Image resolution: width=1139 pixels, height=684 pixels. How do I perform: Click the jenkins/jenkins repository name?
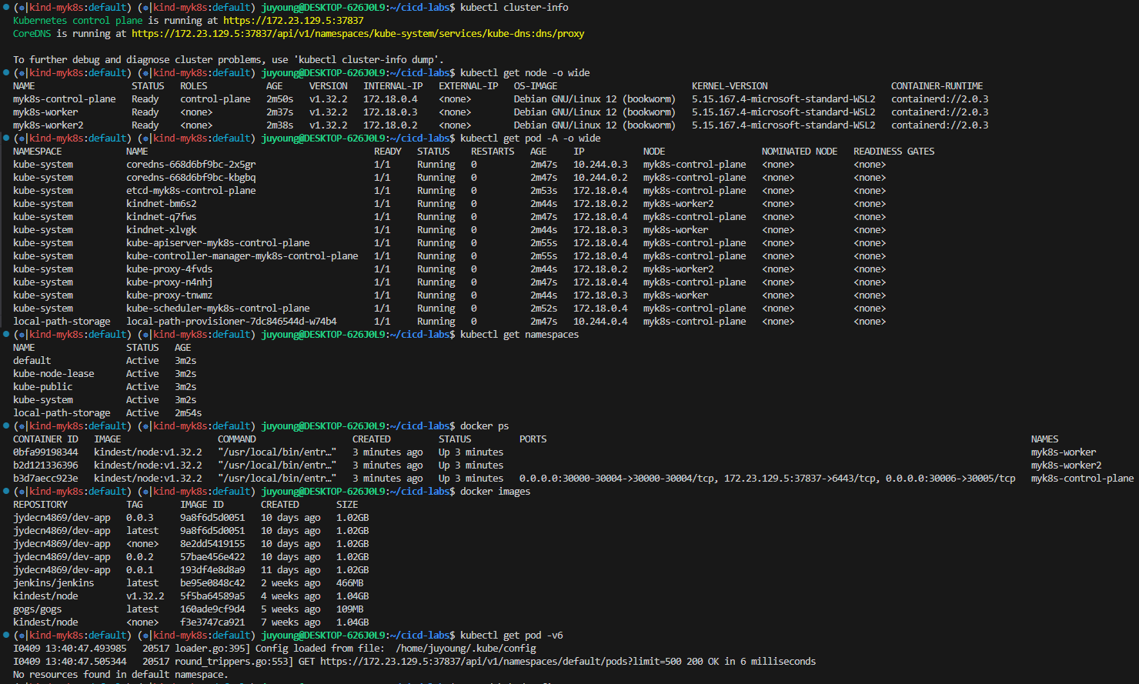tap(53, 583)
